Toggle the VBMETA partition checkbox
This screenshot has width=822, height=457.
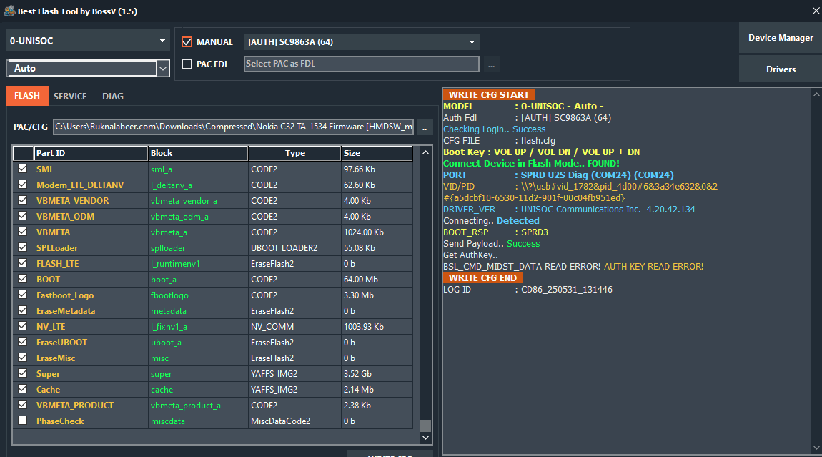click(22, 232)
